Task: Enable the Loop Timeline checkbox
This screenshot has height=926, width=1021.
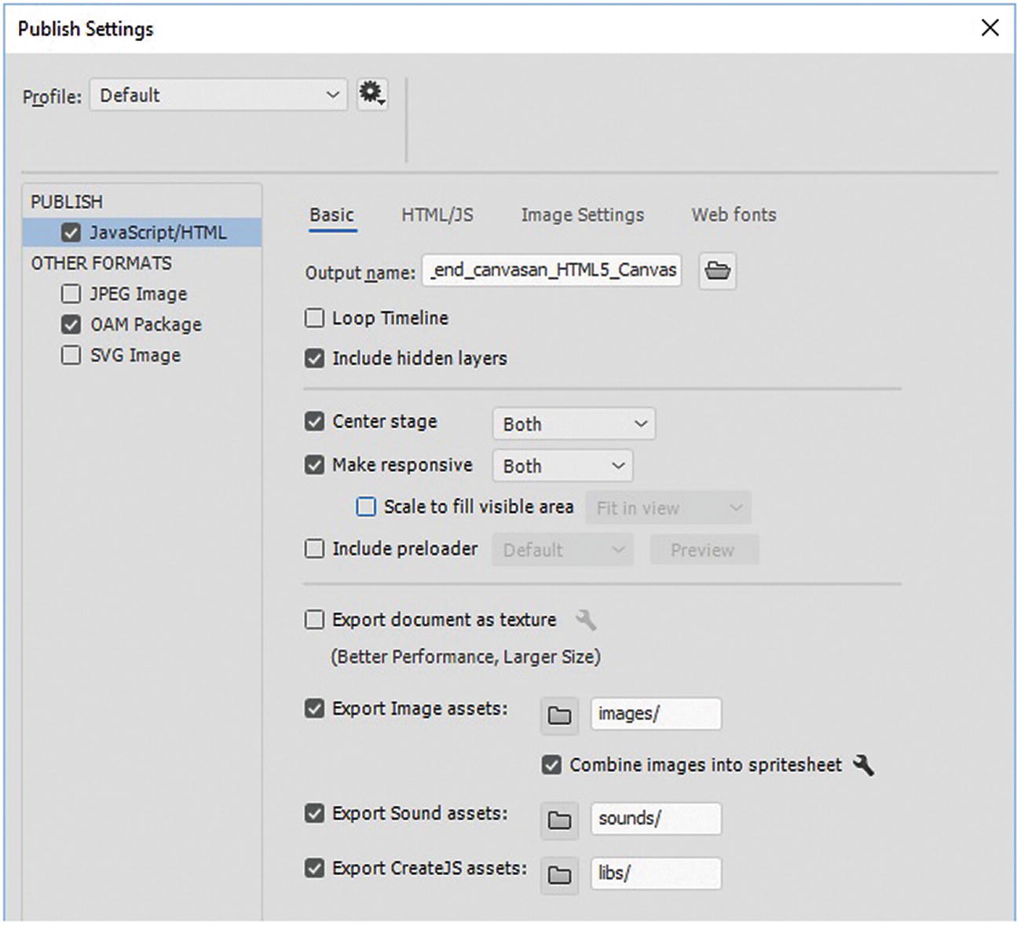Action: click(314, 318)
